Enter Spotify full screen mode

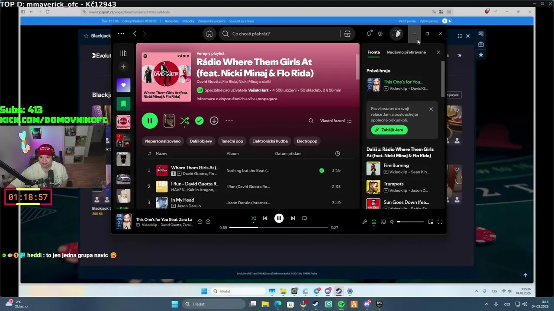click(440, 222)
